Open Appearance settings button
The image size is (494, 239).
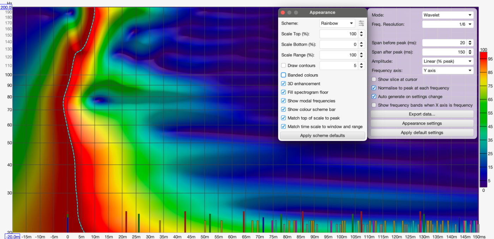click(422, 124)
